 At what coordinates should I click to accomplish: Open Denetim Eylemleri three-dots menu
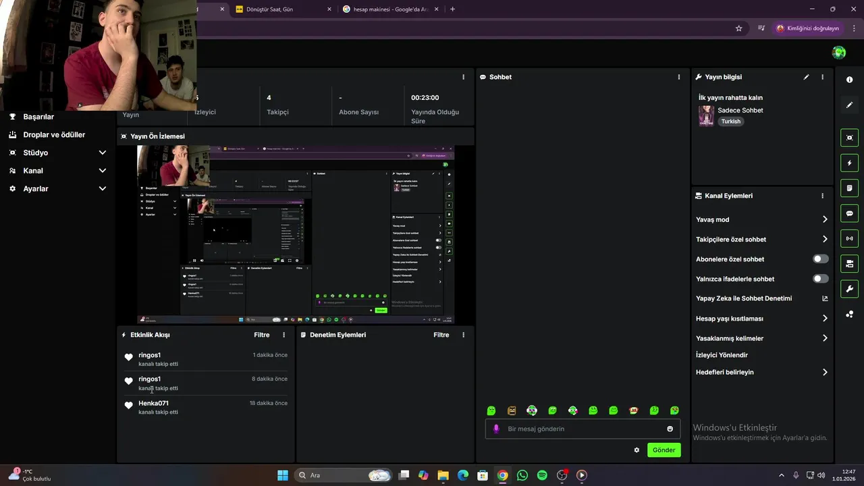463,335
